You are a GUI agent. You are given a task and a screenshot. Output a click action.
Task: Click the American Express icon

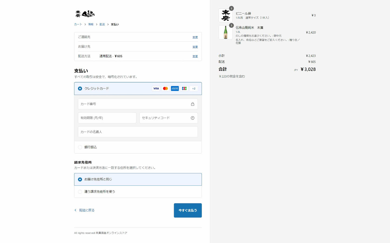tap(175, 89)
